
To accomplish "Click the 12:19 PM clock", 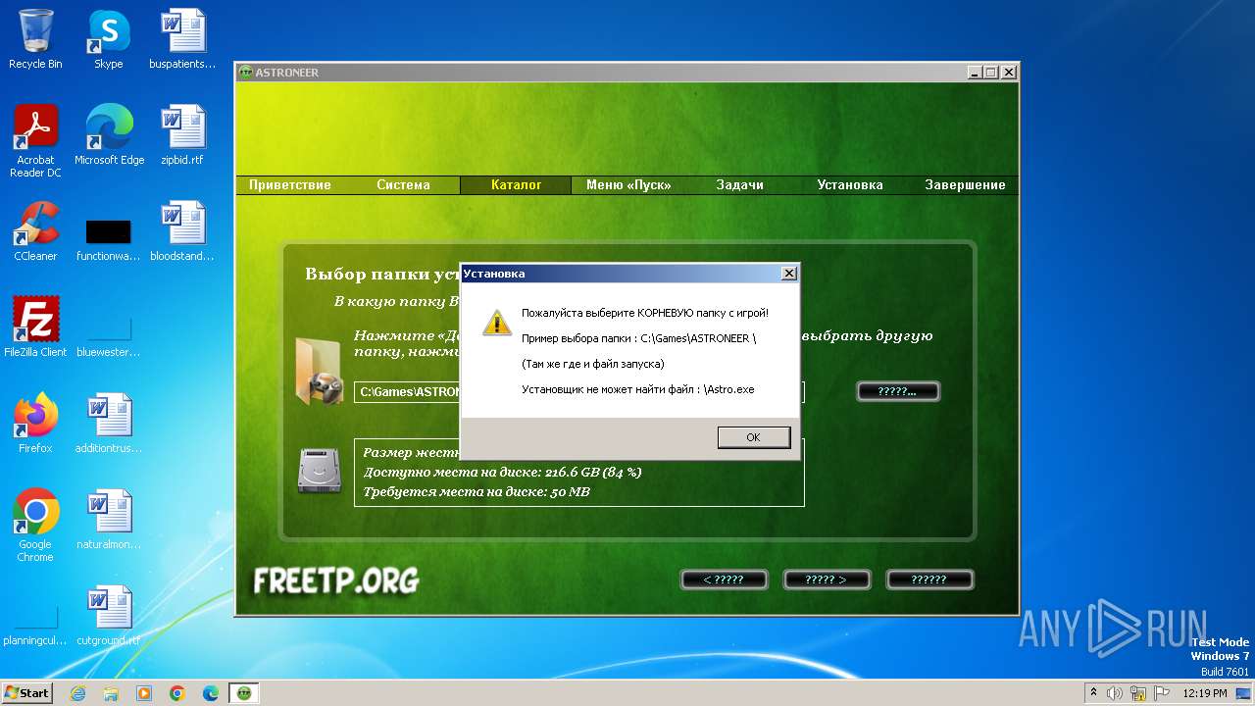I will click(x=1205, y=693).
